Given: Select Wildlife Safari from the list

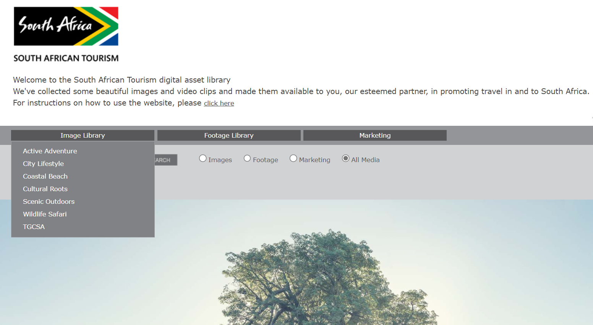Looking at the screenshot, I should 45,214.
